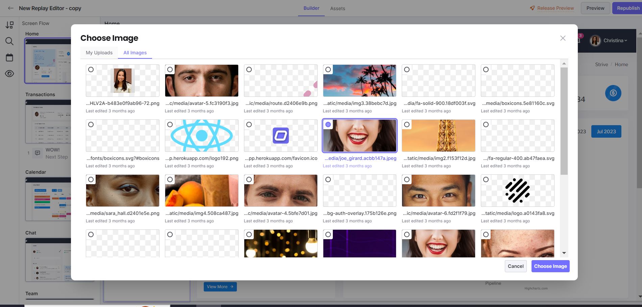642x307 pixels.
Task: Open the Builder tab
Action: [x=311, y=8]
